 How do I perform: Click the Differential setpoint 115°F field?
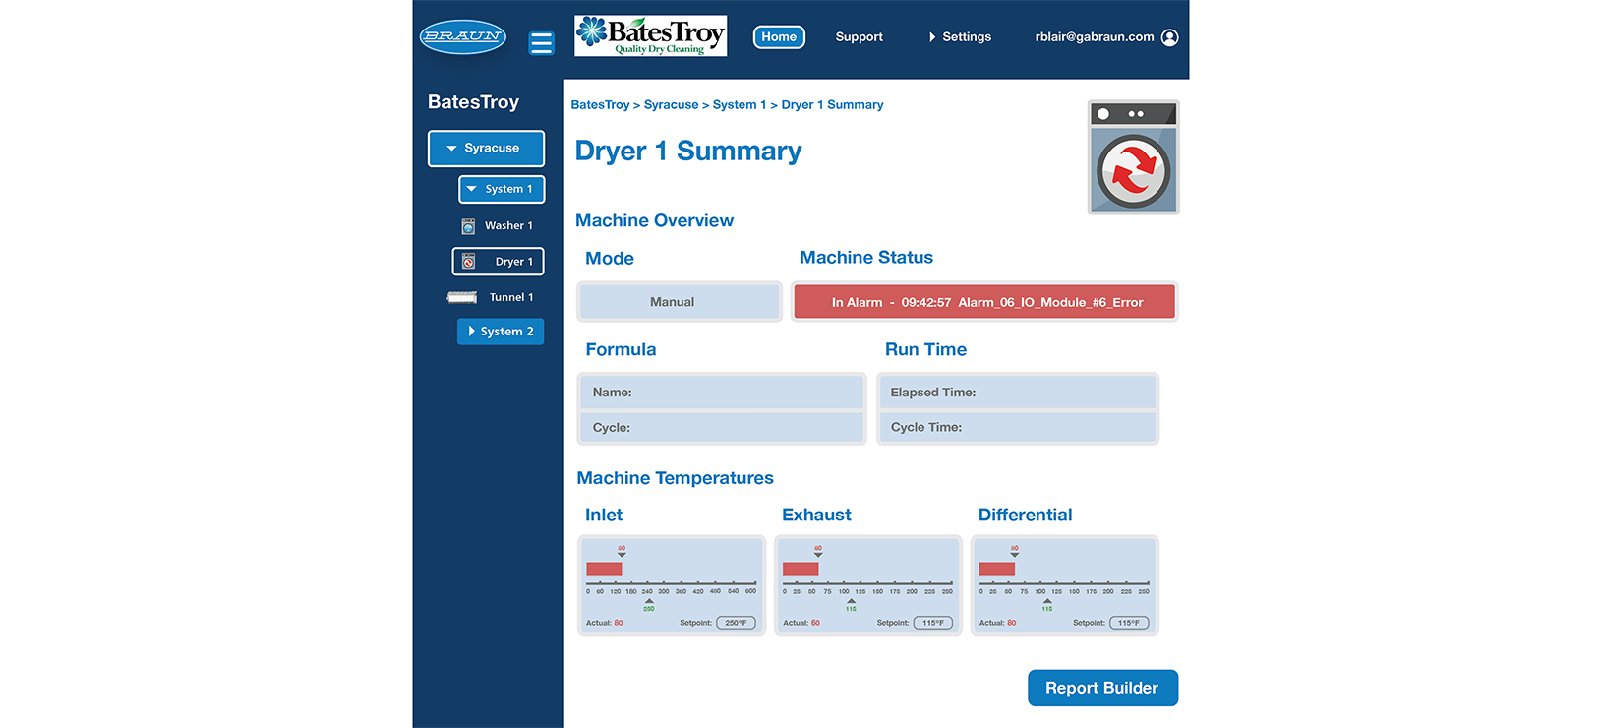click(x=1129, y=623)
